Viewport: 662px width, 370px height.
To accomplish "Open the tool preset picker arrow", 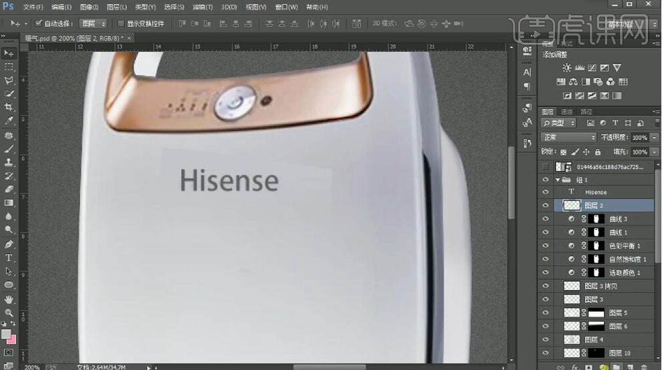I will [x=26, y=23].
